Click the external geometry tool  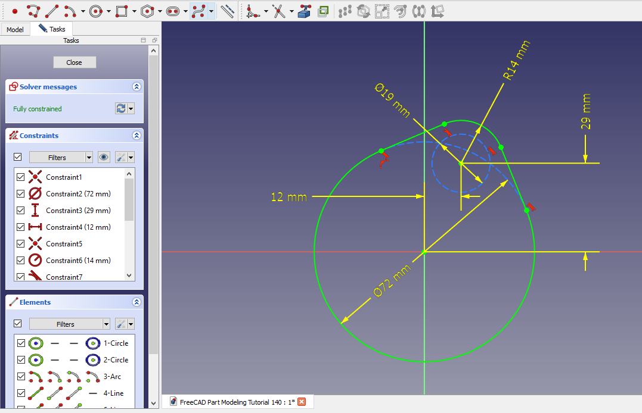pos(304,11)
